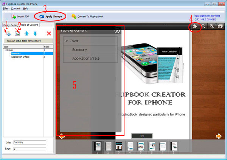Click the add table of content entry icon
The width and height of the screenshot is (227, 160).
click(8, 34)
